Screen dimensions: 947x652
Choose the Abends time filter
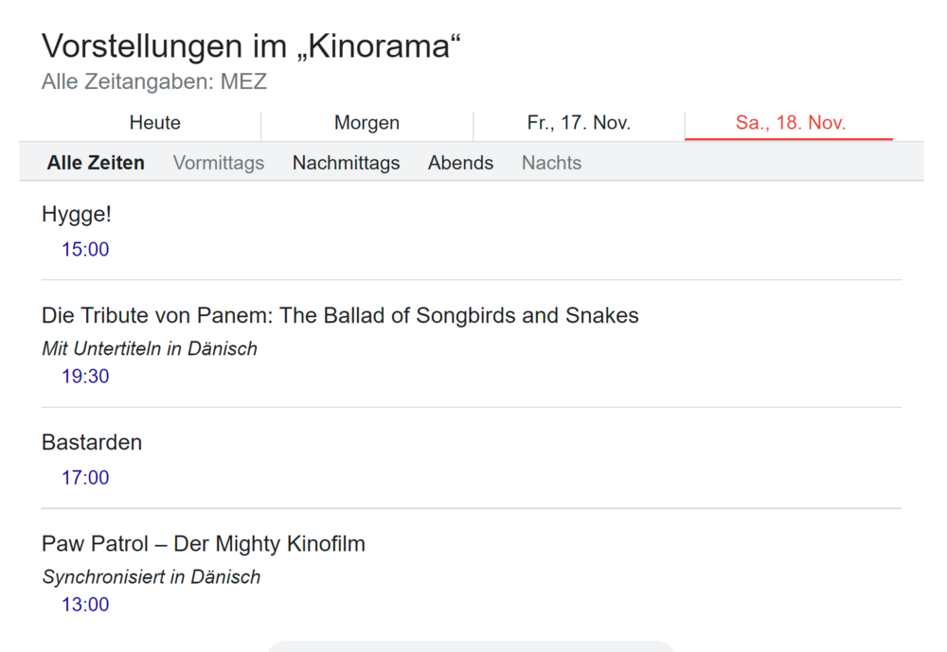(x=460, y=163)
